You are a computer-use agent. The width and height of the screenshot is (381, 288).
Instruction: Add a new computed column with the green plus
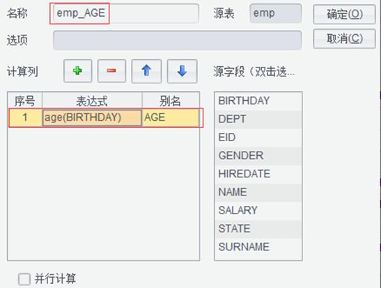point(78,71)
